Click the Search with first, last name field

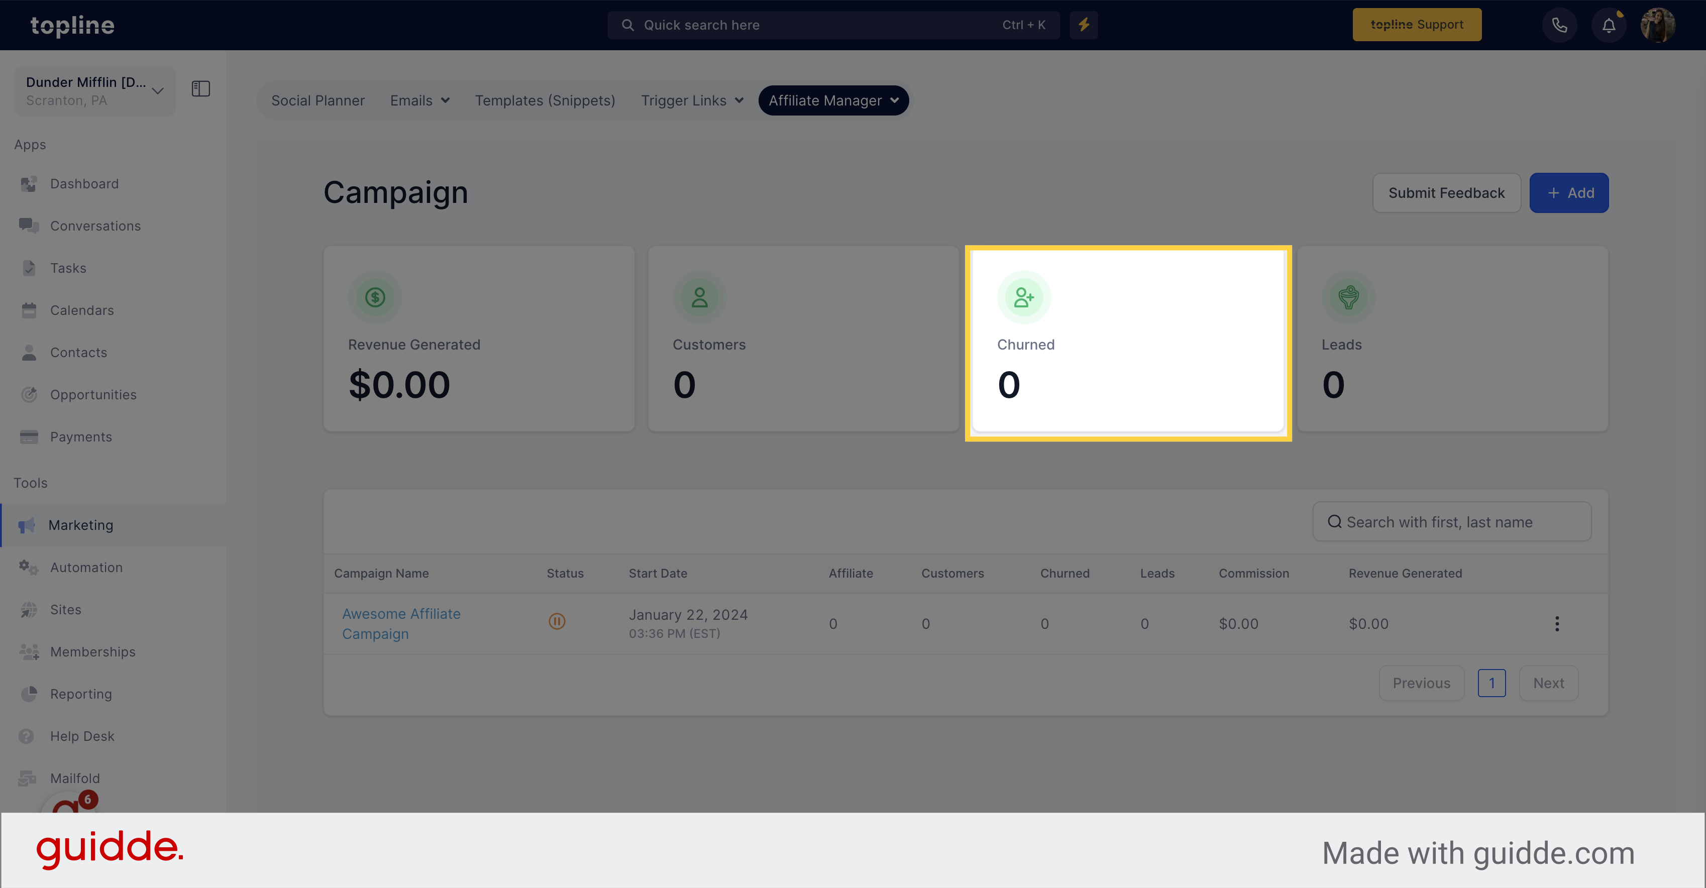(1452, 522)
